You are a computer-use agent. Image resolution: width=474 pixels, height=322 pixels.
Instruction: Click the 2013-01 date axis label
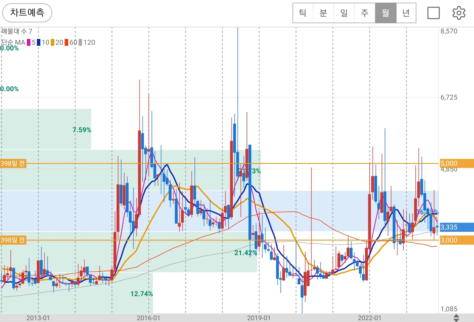click(x=38, y=318)
